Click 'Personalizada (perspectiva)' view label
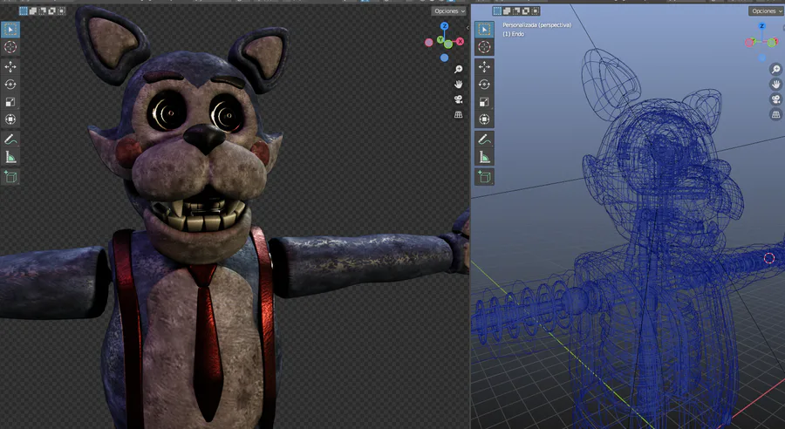 click(x=536, y=25)
